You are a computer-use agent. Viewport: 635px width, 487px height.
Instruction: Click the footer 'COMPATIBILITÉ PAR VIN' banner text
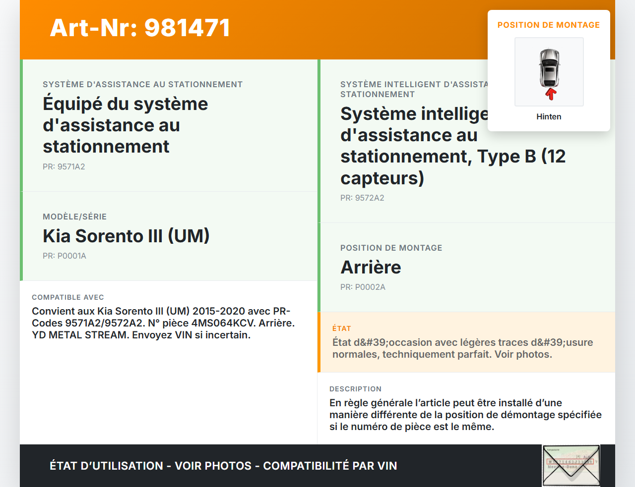pyautogui.click(x=329, y=466)
